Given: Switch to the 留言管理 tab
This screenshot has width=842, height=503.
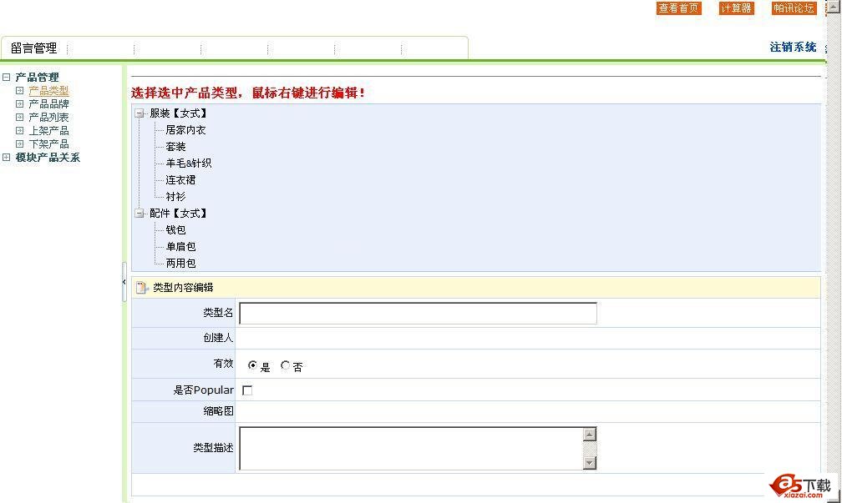Looking at the screenshot, I should click(33, 48).
